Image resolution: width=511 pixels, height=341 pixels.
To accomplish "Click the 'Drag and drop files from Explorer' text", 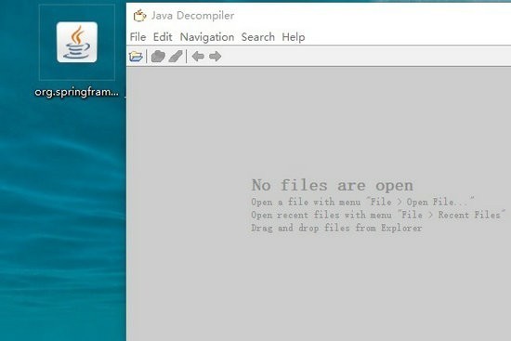I will point(336,228).
